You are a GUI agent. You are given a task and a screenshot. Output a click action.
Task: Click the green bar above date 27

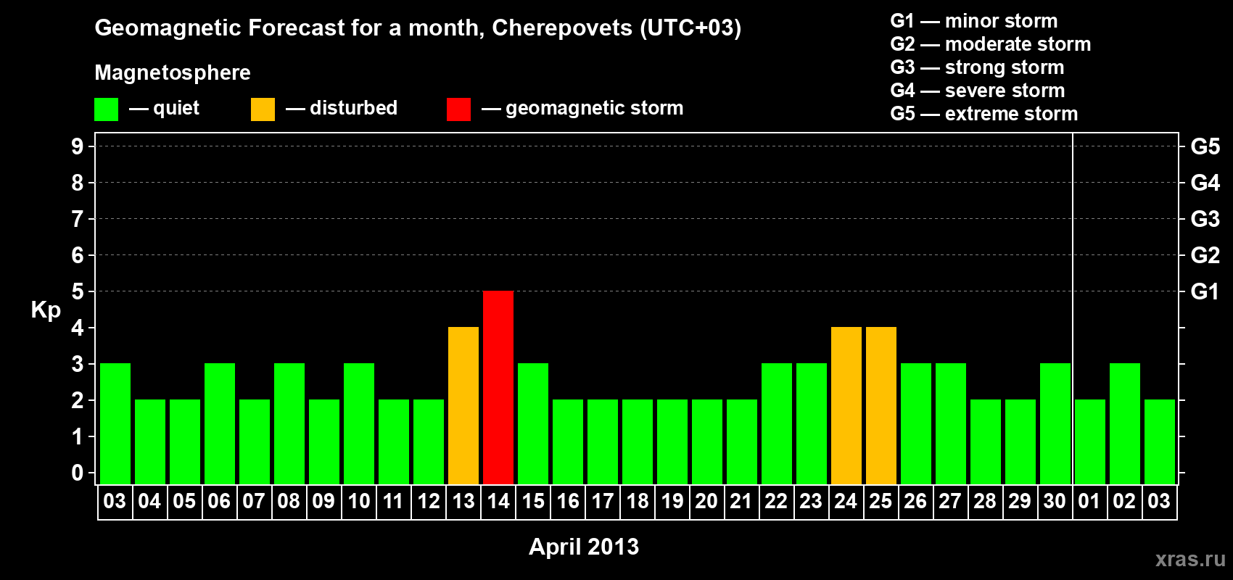click(951, 423)
